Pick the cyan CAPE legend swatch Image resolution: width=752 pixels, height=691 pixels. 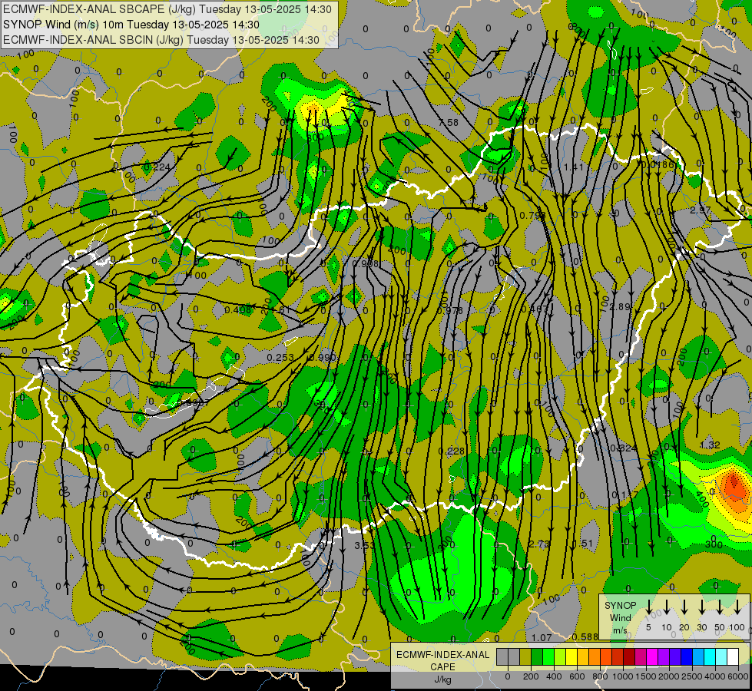coord(711,656)
